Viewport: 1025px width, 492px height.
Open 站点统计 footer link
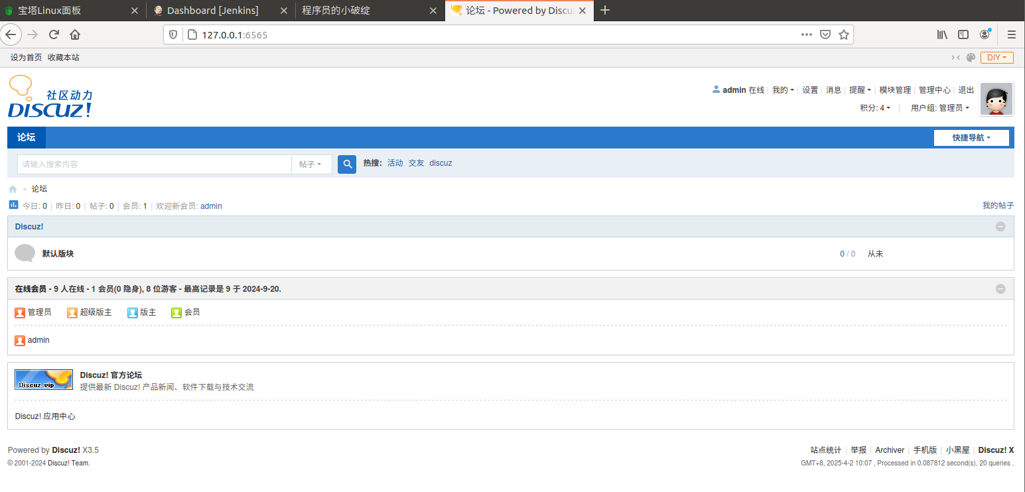tap(826, 450)
